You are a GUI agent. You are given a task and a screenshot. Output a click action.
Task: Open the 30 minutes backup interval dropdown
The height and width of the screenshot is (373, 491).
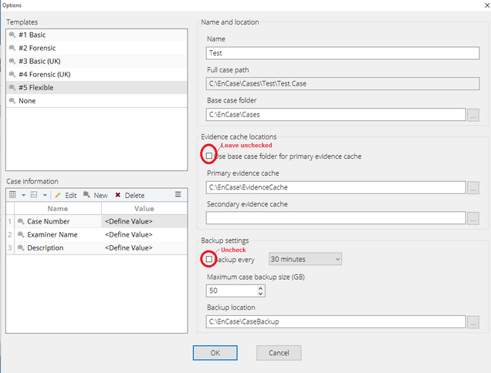coord(304,259)
